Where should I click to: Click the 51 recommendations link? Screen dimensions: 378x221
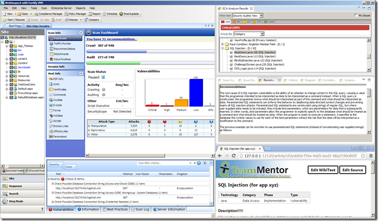(112, 39)
